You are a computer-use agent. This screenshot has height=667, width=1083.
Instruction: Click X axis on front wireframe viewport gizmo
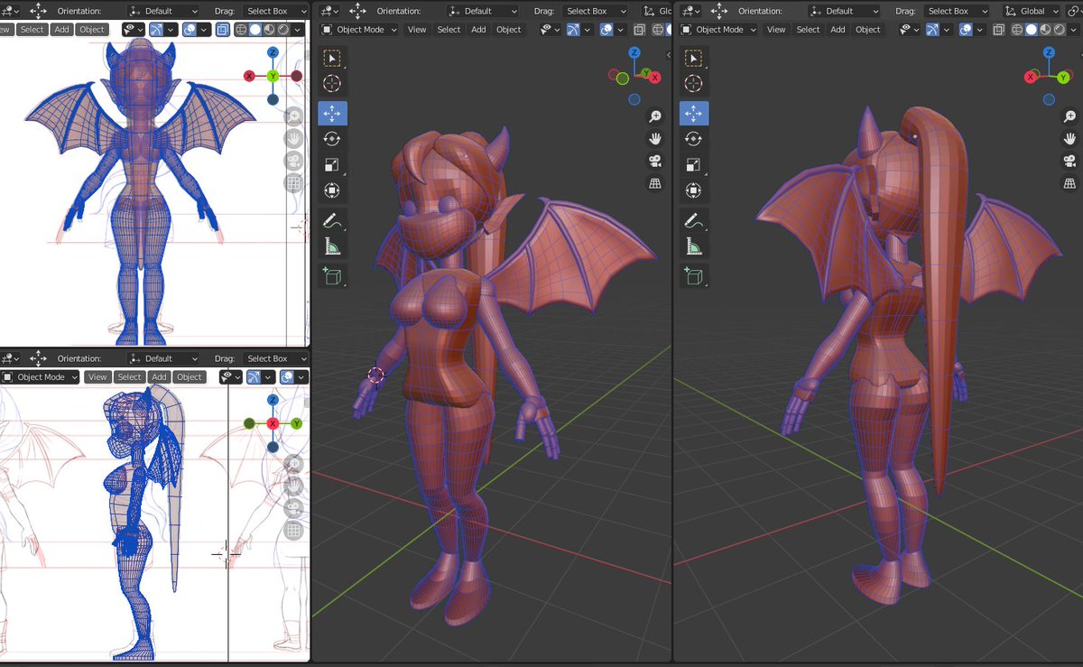click(x=249, y=77)
